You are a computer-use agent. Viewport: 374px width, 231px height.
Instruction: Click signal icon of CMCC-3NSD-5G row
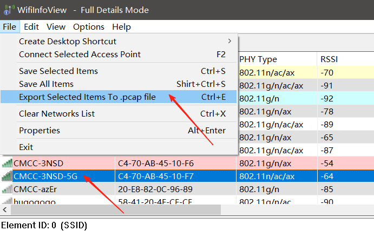[7, 176]
